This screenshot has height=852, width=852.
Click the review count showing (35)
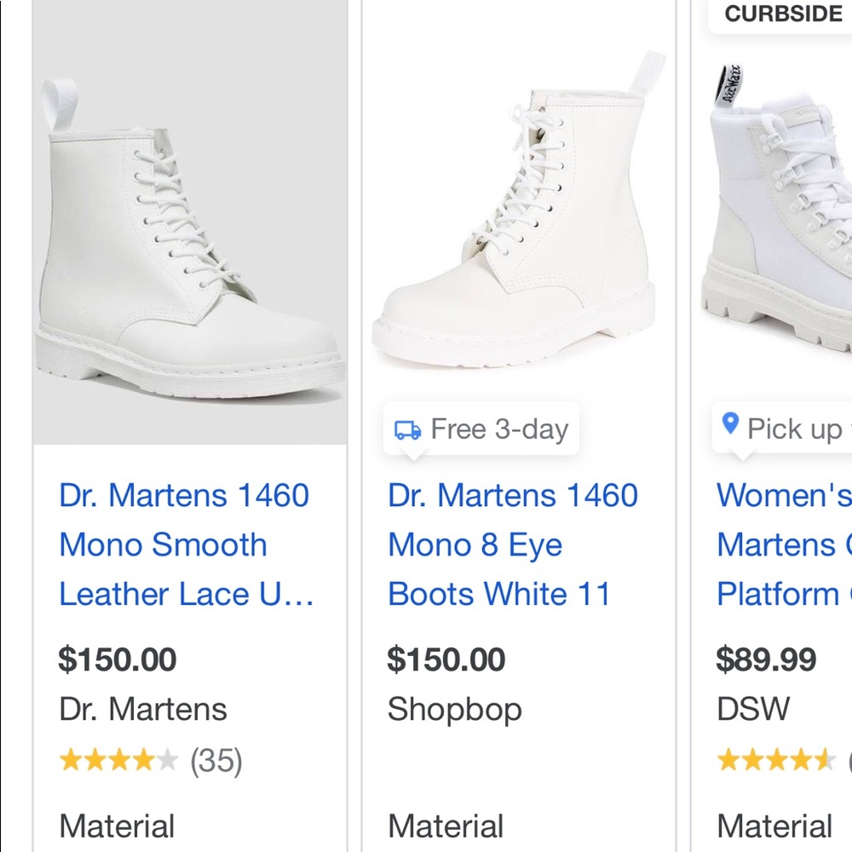pyautogui.click(x=216, y=759)
